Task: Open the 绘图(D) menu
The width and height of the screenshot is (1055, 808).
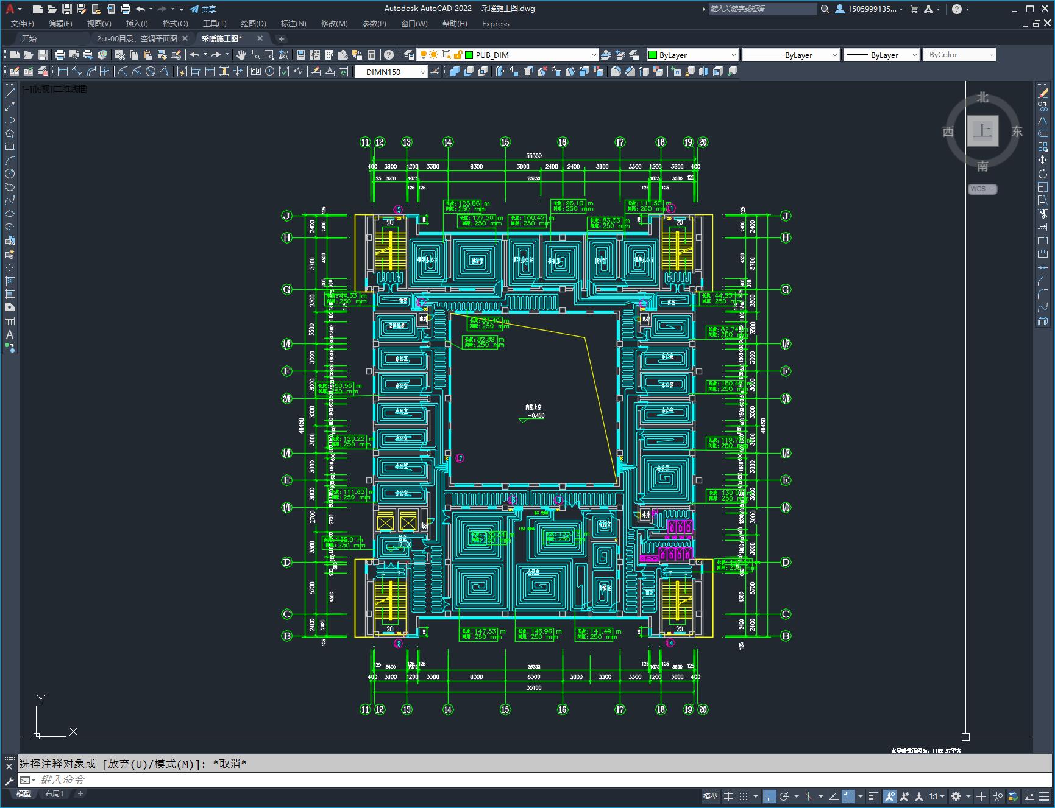Action: tap(254, 24)
